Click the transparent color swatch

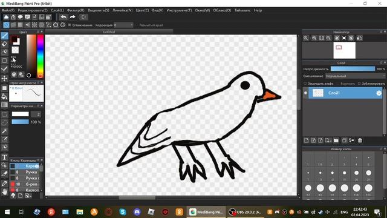15,50
